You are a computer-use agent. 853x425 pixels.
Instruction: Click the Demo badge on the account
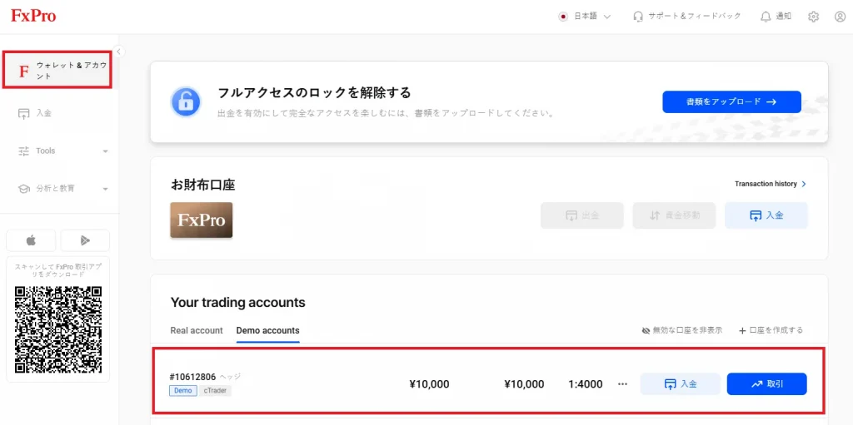183,391
